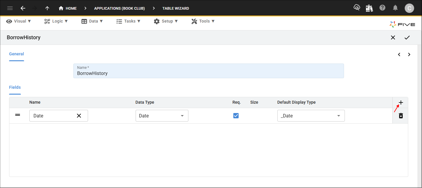Click the Size column header

[254, 102]
